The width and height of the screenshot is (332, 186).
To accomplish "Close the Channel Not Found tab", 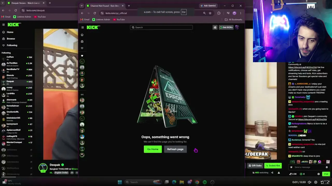I will tap(123, 6).
